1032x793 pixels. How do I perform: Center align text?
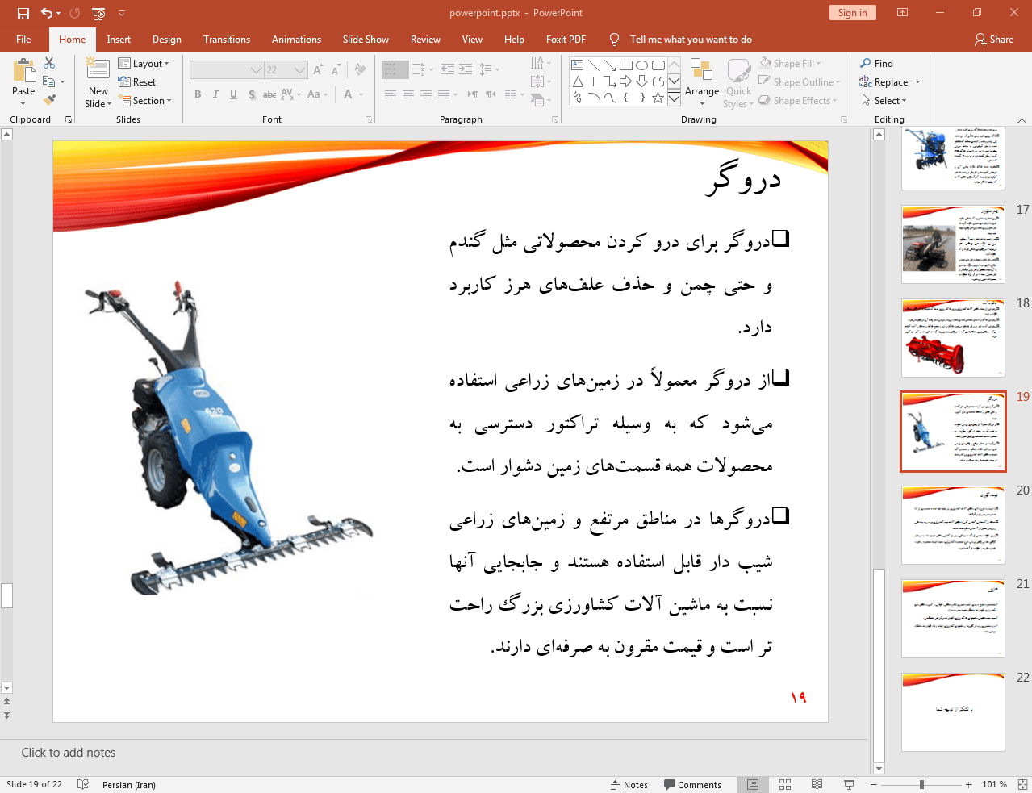click(408, 94)
